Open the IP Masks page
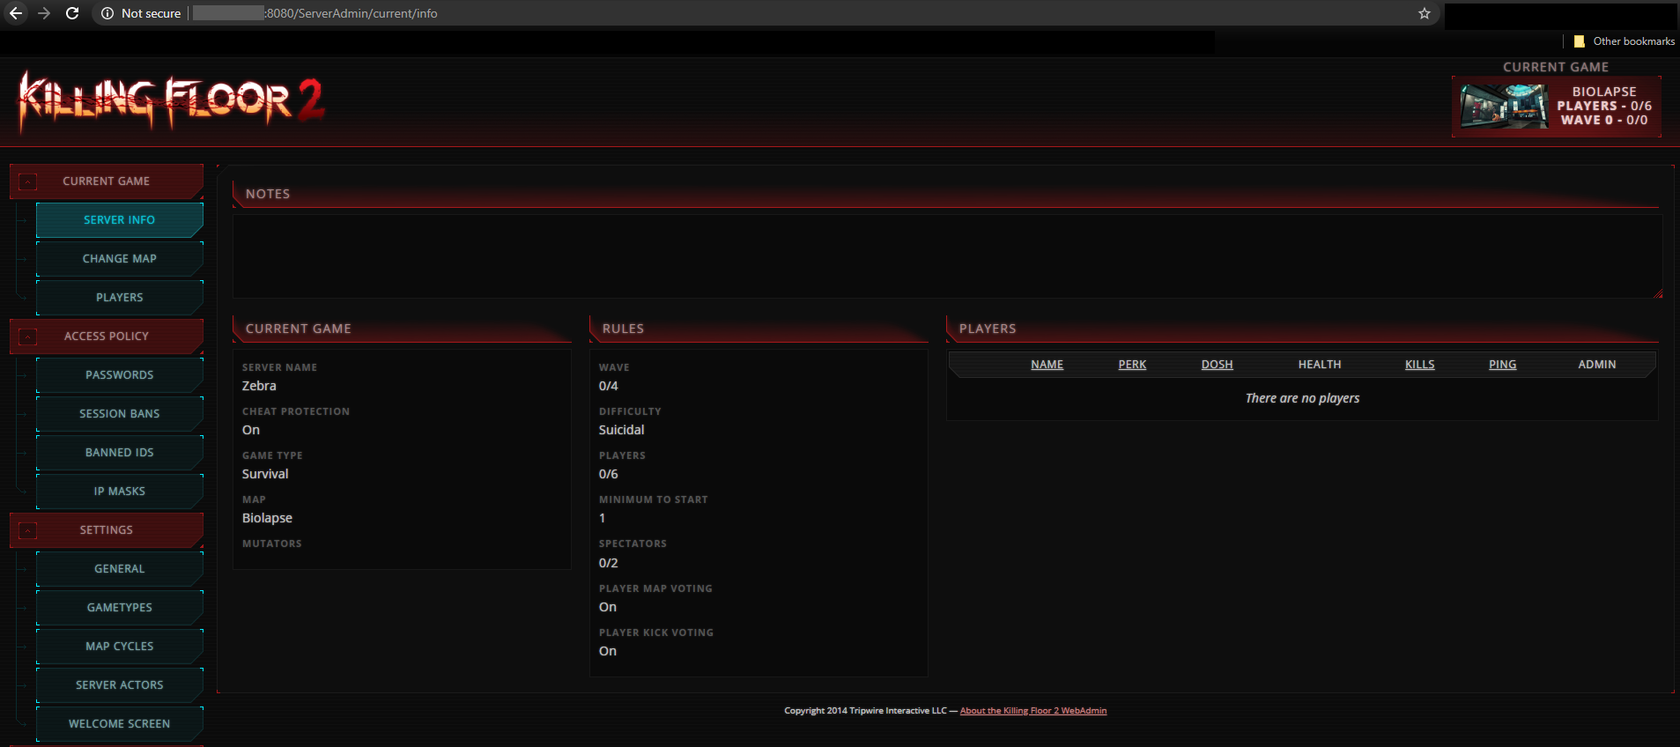This screenshot has height=747, width=1680. pos(120,492)
